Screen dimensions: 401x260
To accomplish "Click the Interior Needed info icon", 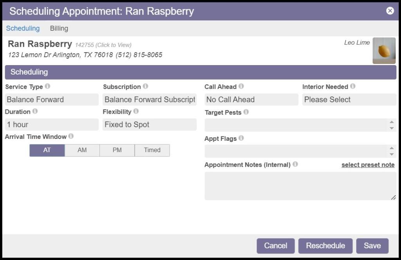I will coord(353,86).
